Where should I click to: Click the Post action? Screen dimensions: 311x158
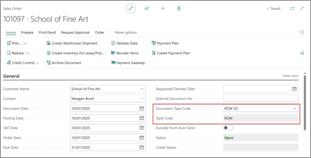click(x=14, y=43)
